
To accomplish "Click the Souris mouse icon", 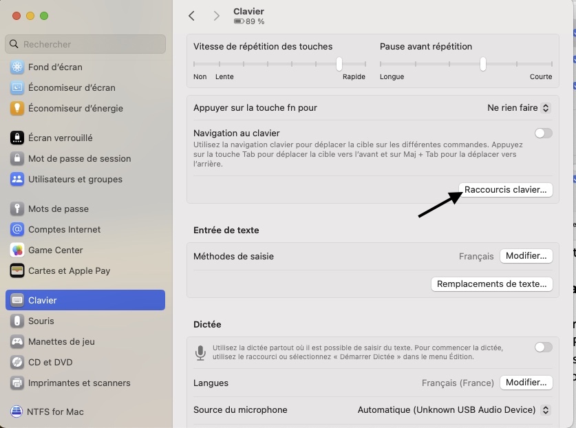I will [x=17, y=321].
